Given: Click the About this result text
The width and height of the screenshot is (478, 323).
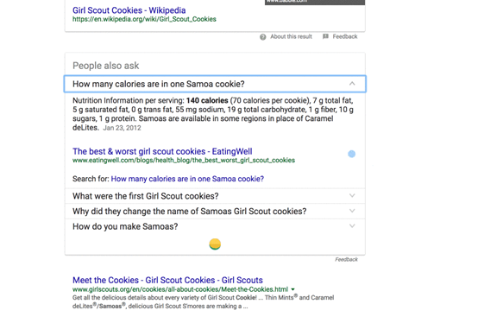Looking at the screenshot, I should (291, 36).
